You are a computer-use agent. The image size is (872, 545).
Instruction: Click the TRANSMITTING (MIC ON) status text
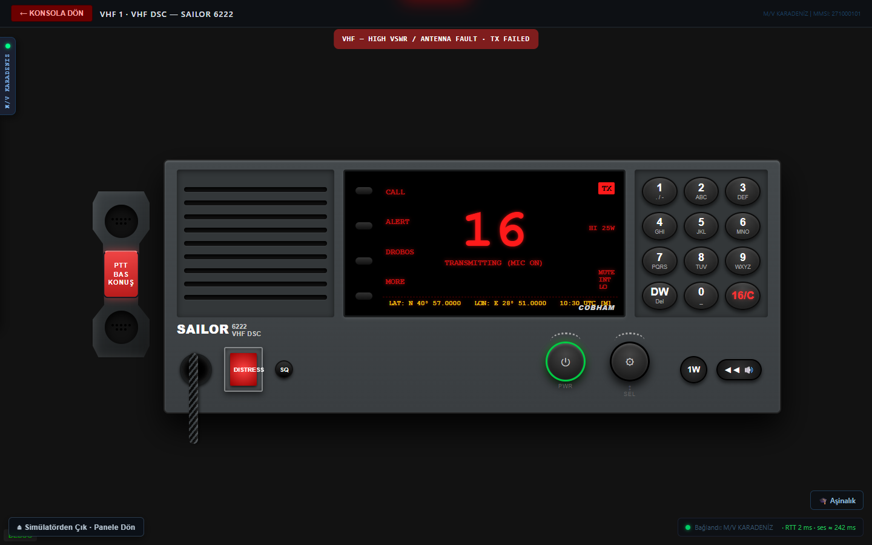tap(494, 263)
